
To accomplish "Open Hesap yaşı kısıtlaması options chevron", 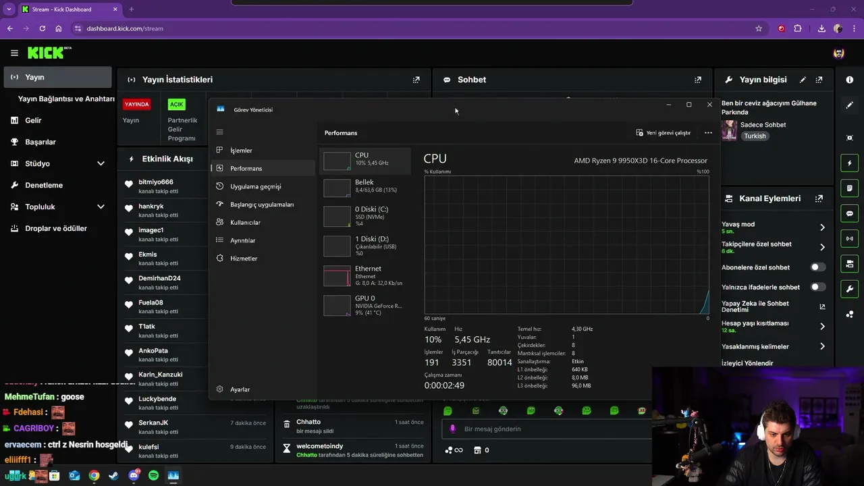I will [822, 326].
